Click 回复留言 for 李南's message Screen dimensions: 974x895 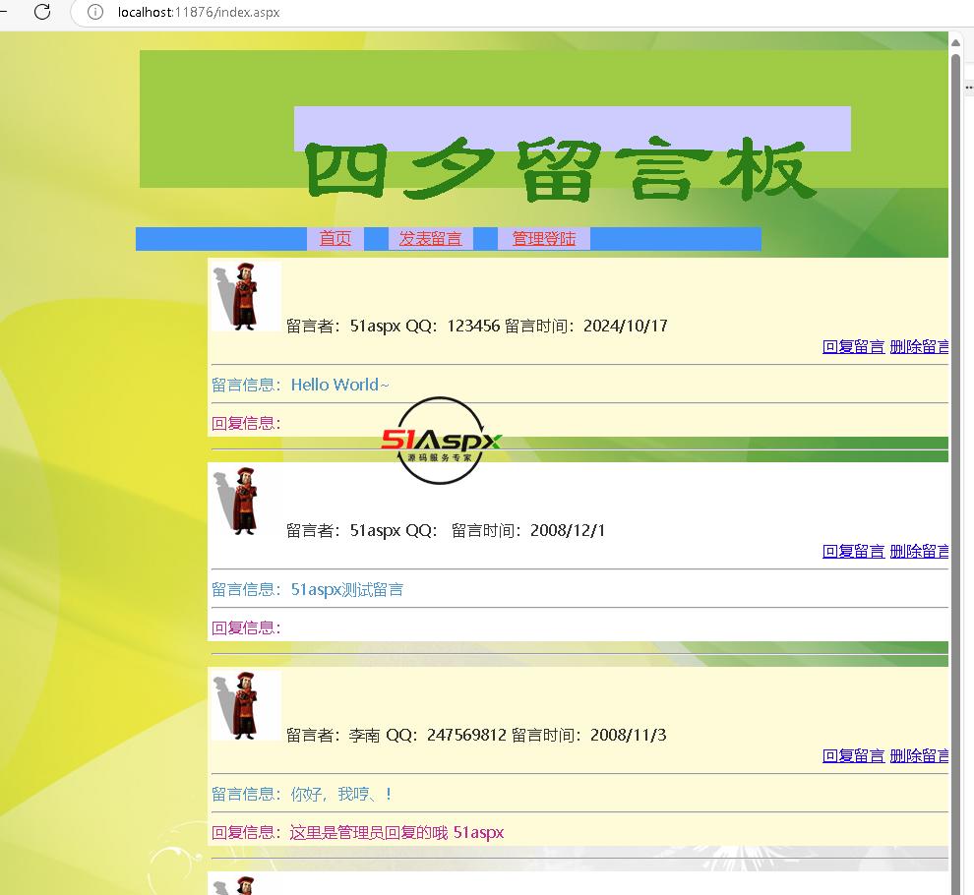[854, 756]
